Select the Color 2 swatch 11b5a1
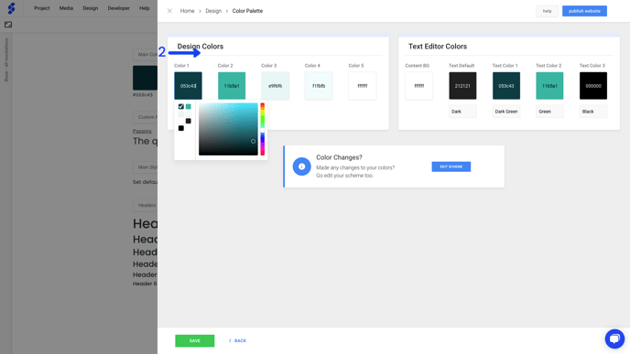The height and width of the screenshot is (354, 630). tap(232, 85)
